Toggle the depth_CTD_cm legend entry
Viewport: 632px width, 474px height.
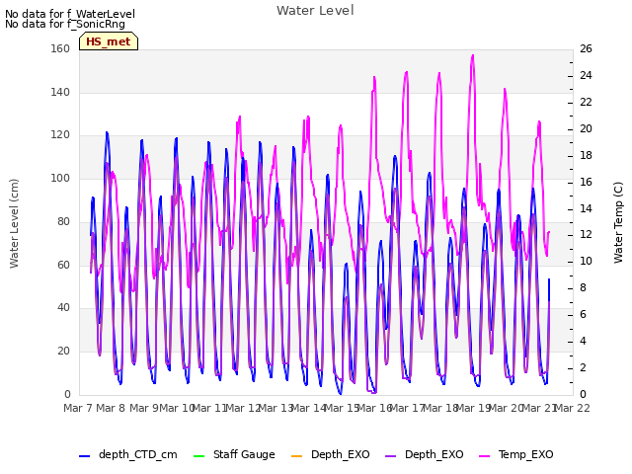[128, 454]
